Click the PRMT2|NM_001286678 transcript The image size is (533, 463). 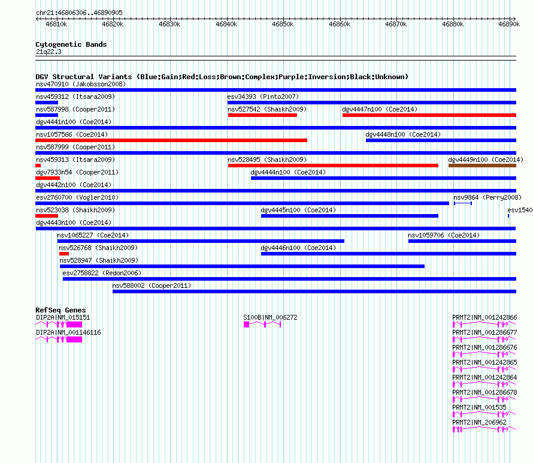point(484,399)
